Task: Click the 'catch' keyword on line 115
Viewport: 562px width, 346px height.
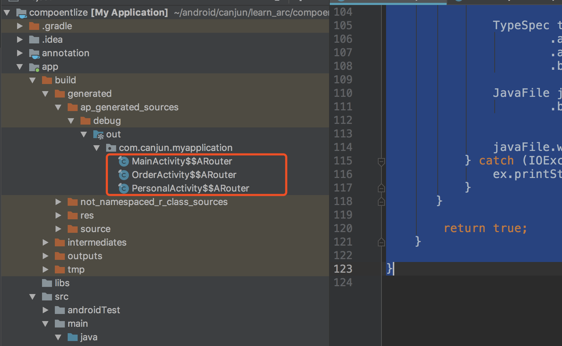Action: (x=496, y=161)
